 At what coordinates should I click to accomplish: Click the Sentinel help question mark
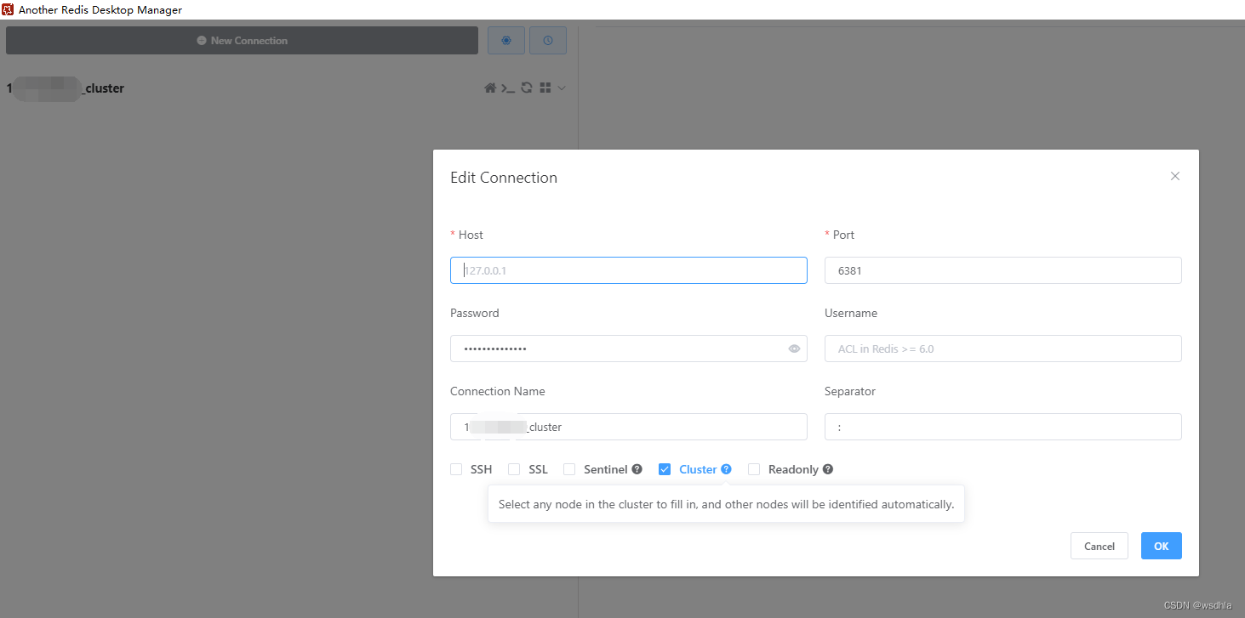tap(637, 469)
